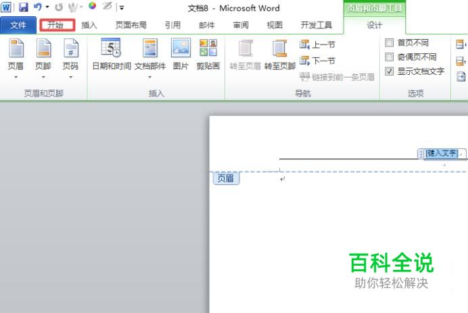468x313 pixels.
Task: Click the Word application icon in title bar
Action: 6,7
